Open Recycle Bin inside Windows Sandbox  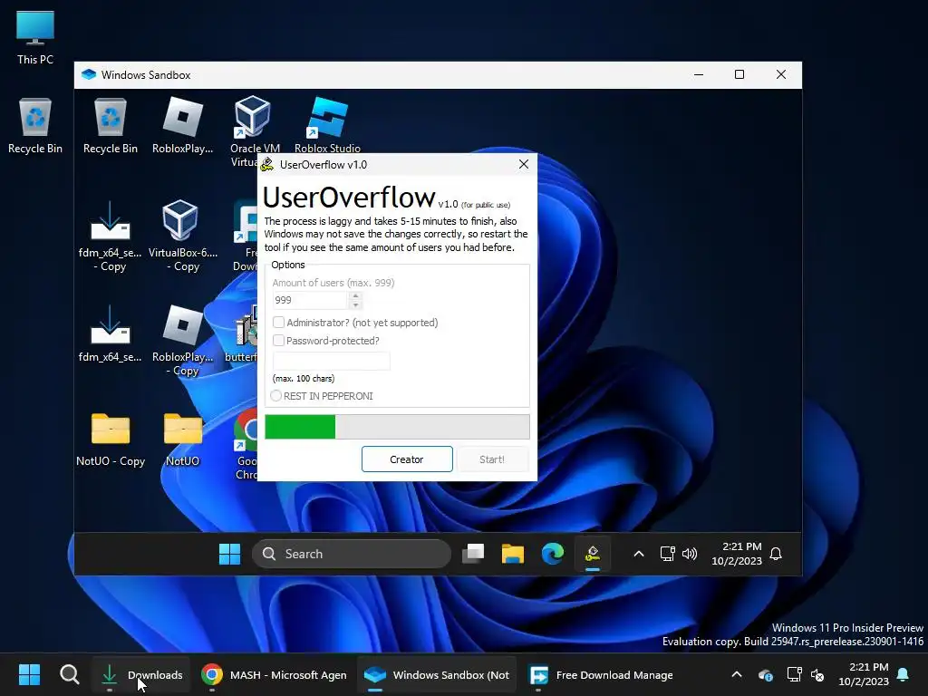click(x=110, y=125)
